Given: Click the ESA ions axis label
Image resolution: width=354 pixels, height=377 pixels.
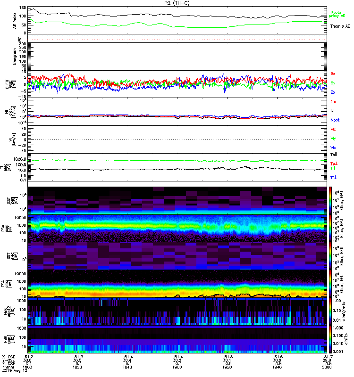Looking at the screenshot, I should click(7, 228).
